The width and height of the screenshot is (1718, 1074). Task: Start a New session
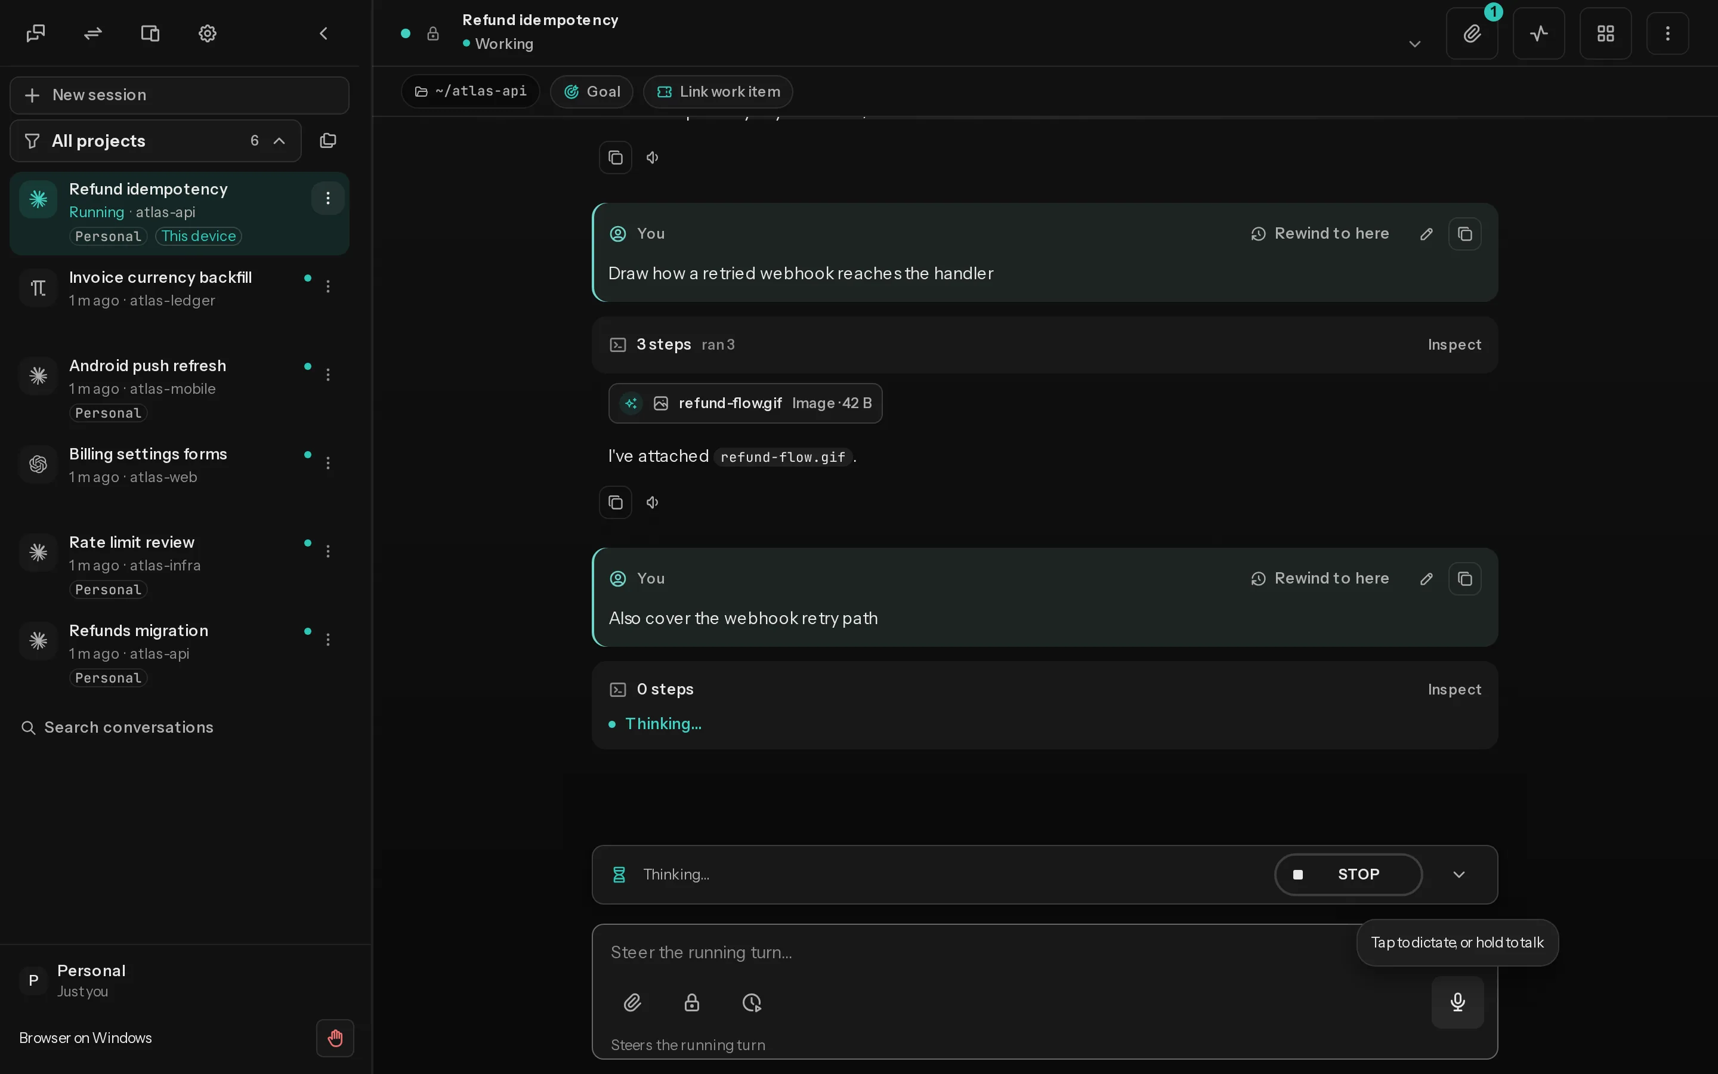coord(180,95)
